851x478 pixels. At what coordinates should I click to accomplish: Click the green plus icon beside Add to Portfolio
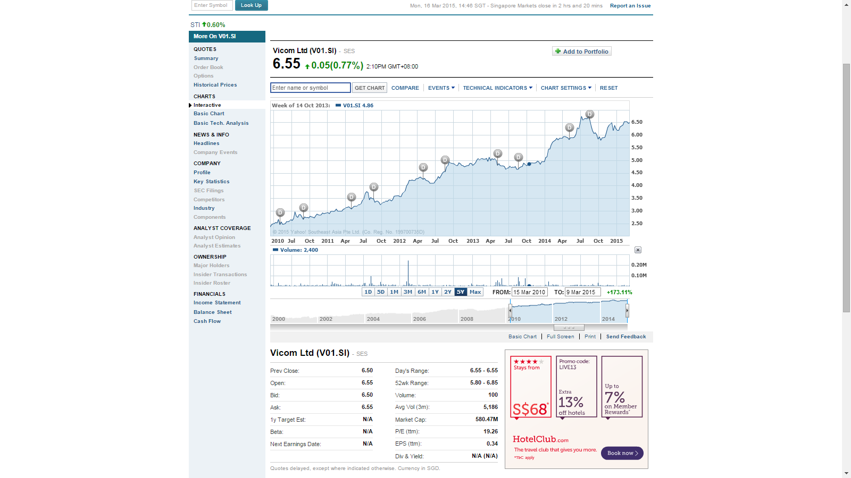[558, 52]
